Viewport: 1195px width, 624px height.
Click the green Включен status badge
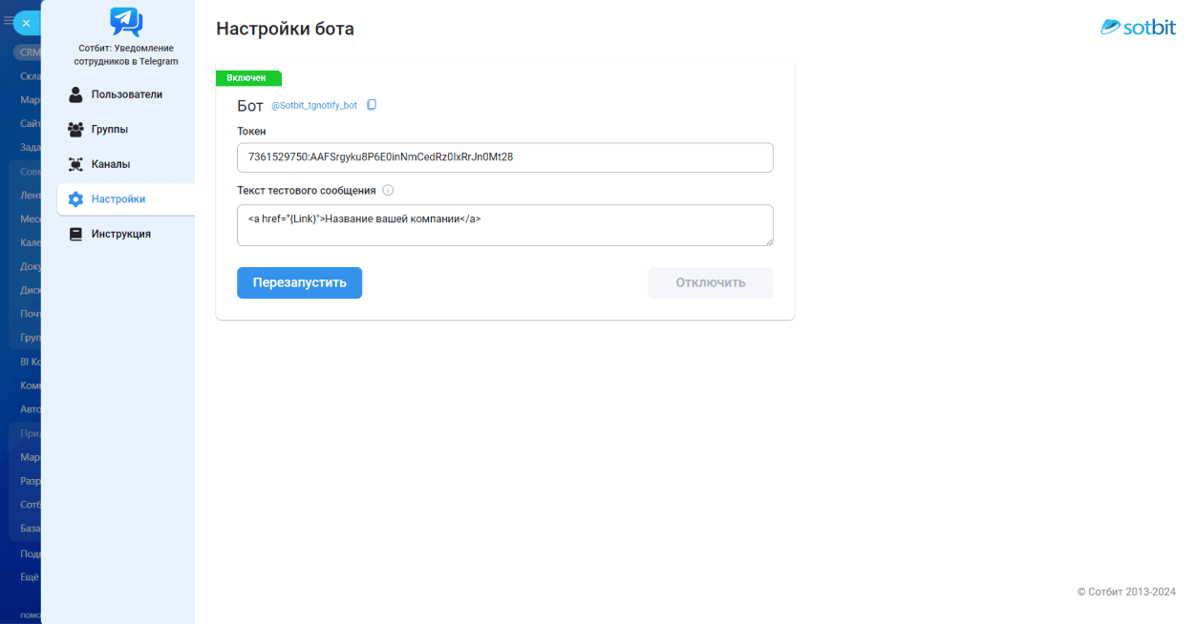tap(247, 78)
